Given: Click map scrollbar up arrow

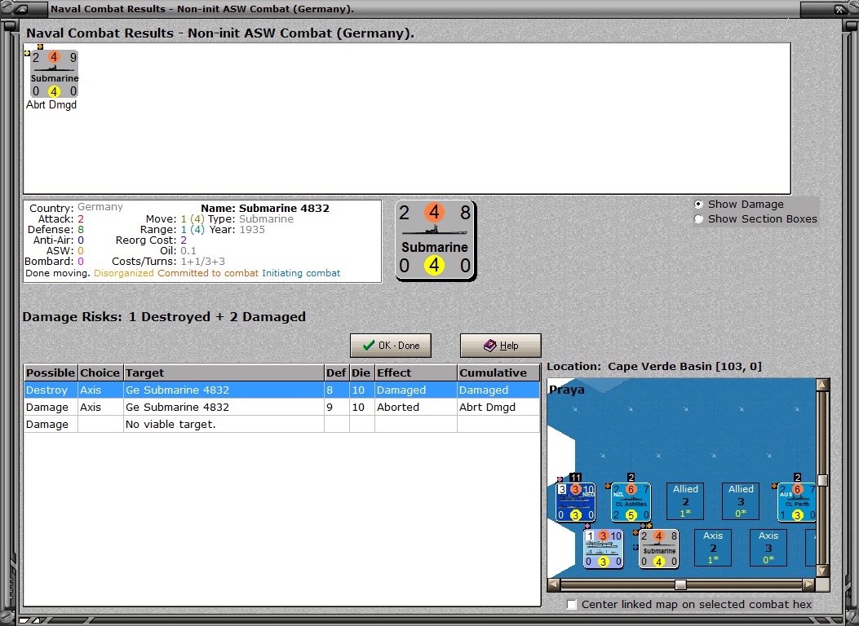Looking at the screenshot, I should [x=821, y=385].
